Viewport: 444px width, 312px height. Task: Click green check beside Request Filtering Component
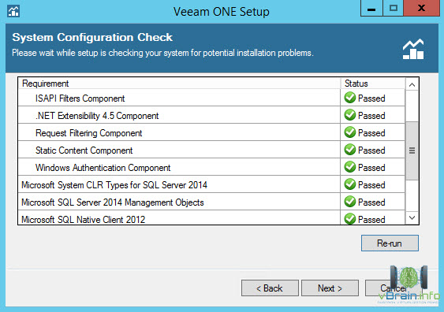click(350, 132)
